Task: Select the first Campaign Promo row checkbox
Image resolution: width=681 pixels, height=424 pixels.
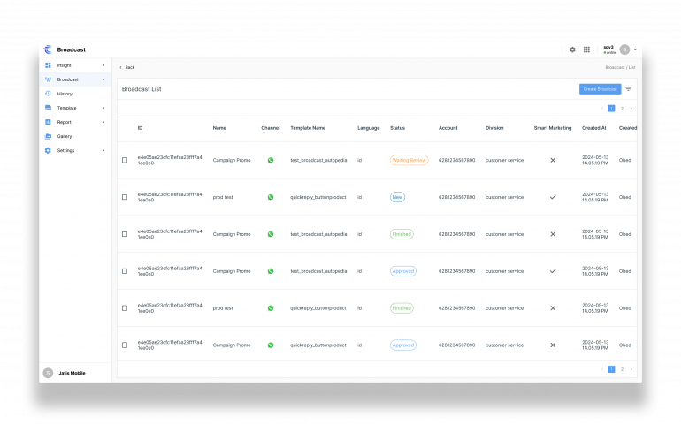Action: click(x=125, y=160)
